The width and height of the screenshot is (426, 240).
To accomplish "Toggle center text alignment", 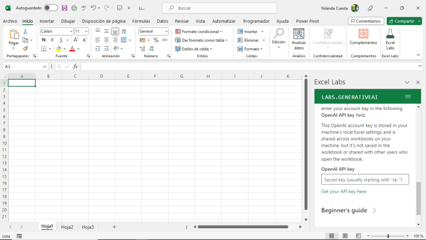I will (x=106, y=40).
